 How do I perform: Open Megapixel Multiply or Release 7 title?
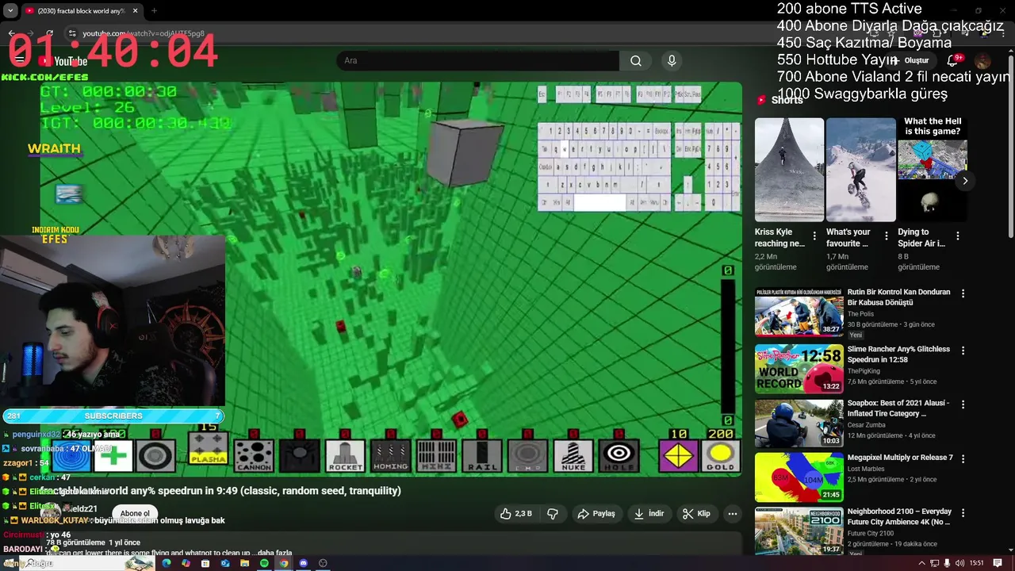900,458
